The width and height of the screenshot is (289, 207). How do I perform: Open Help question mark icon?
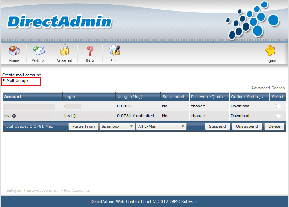pos(90,51)
